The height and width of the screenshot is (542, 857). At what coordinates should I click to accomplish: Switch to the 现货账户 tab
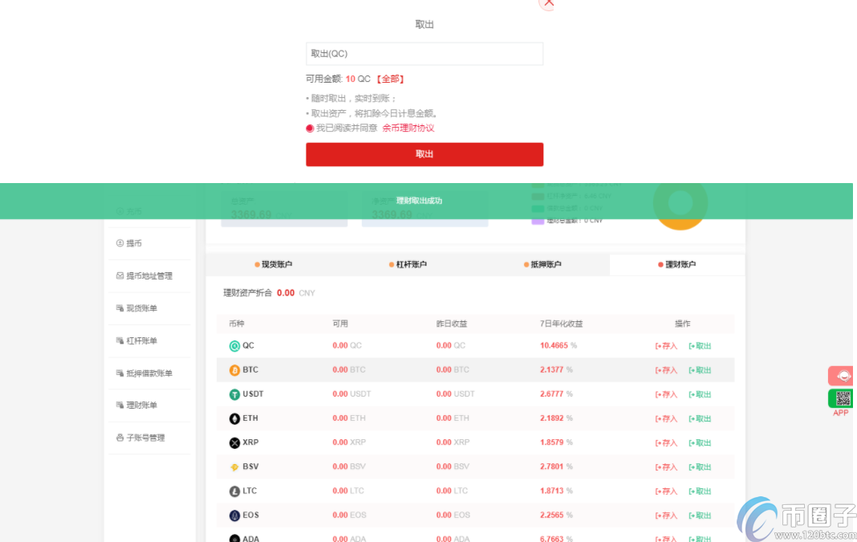point(274,264)
